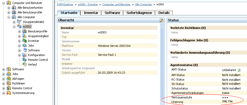Viewport: 247px width, 105px height.
Task: Click the Benutzerprofile icon under w2003
Action: pos(25,31)
